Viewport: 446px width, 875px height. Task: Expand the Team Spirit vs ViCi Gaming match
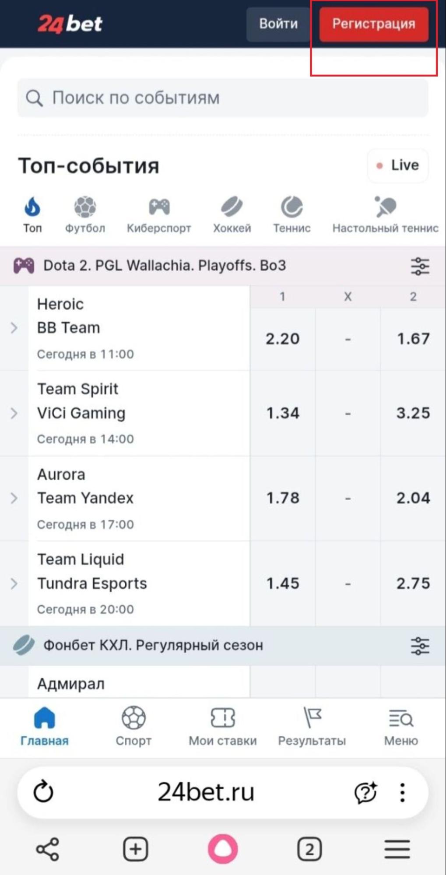tap(14, 413)
